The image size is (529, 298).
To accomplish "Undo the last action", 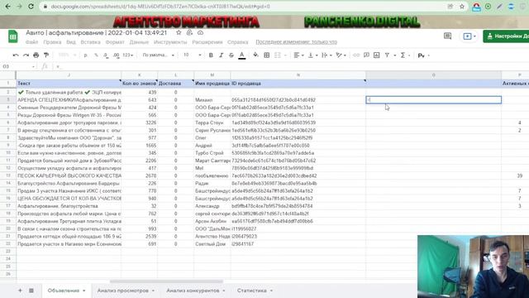I will click(16, 55).
